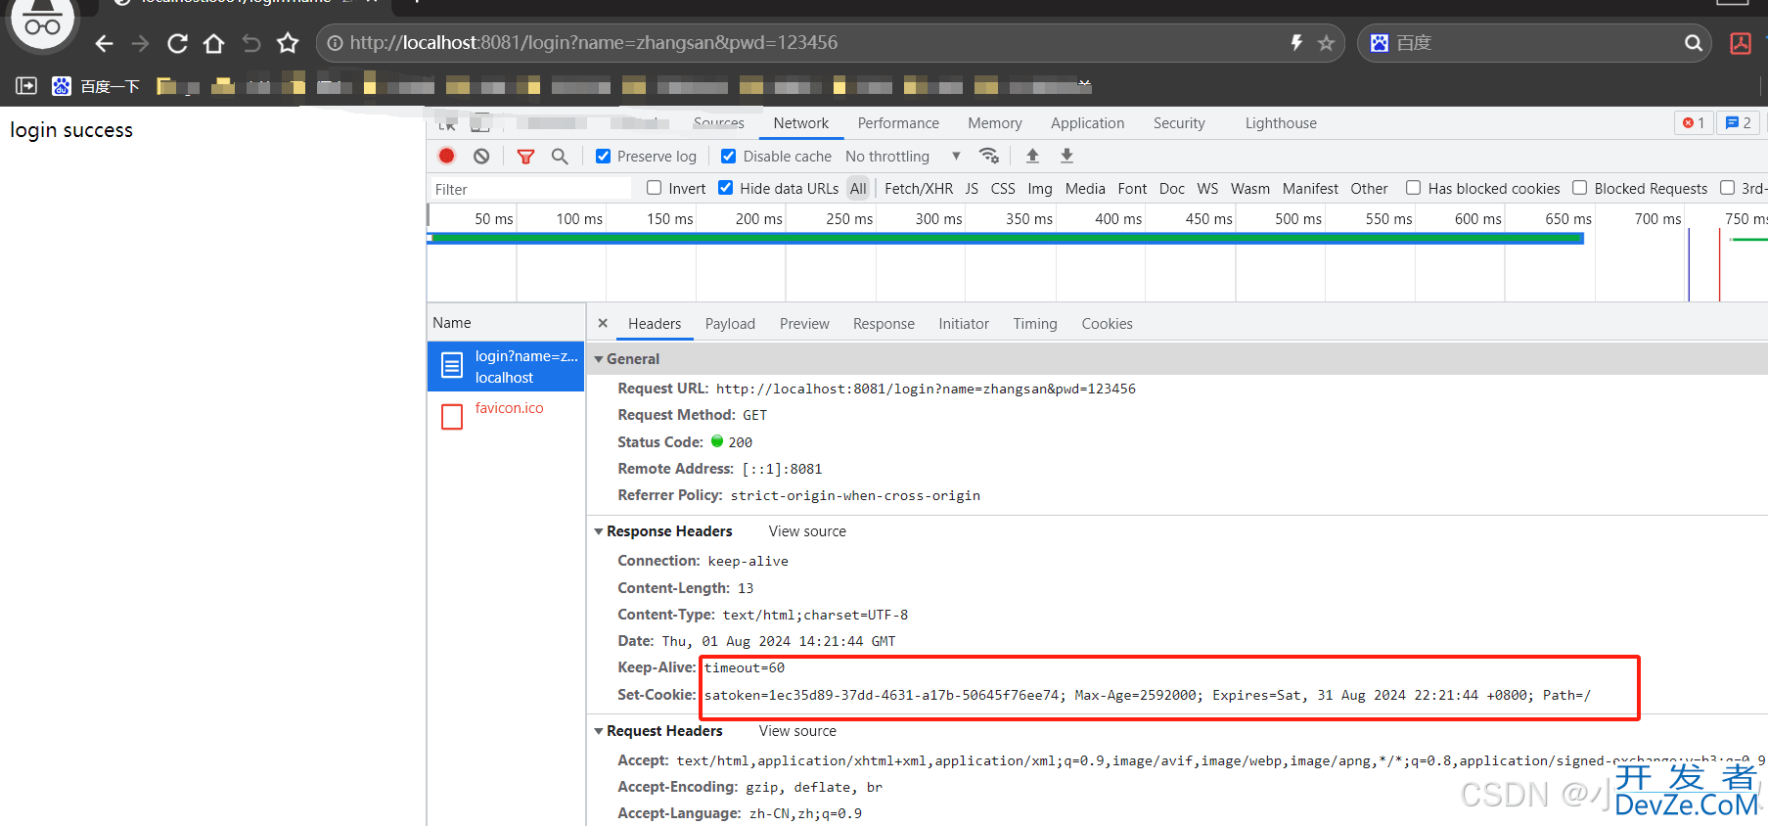Open the Security tab

(1179, 122)
